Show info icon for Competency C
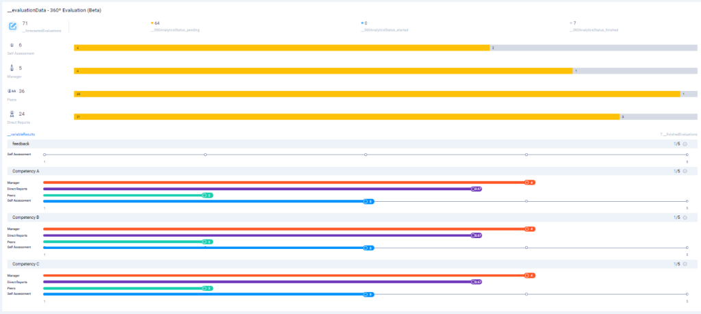The width and height of the screenshot is (701, 314). click(x=685, y=263)
